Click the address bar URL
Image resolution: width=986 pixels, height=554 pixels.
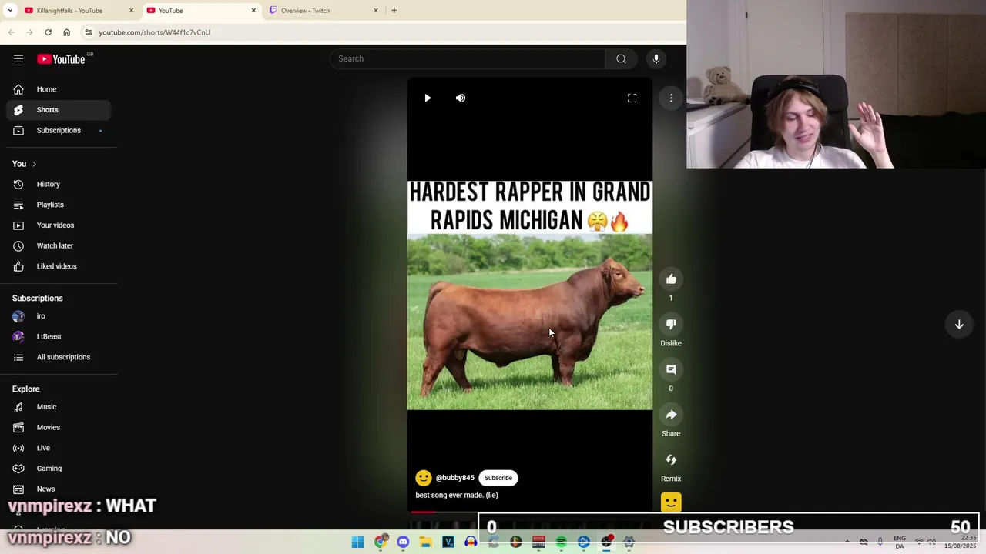154,32
